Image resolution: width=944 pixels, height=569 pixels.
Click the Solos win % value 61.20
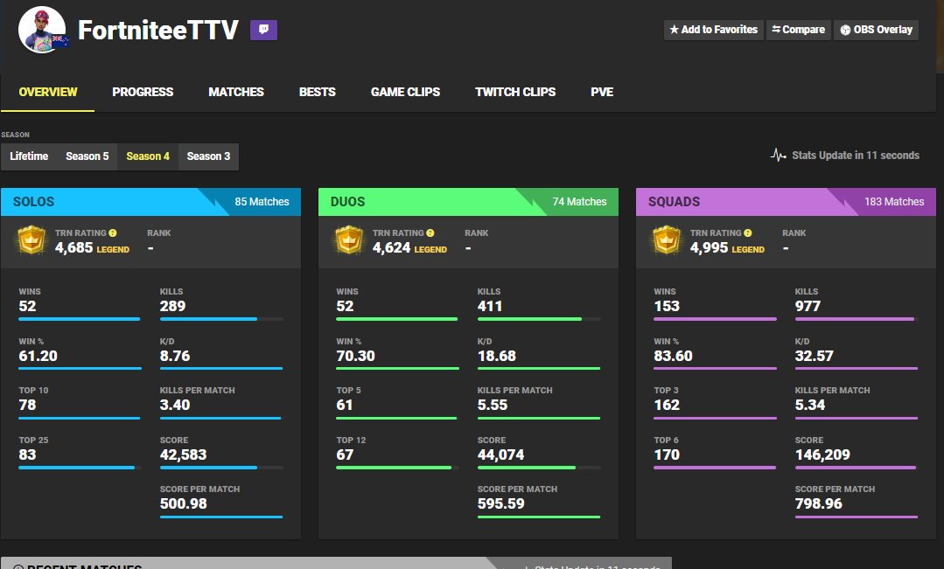tap(38, 356)
